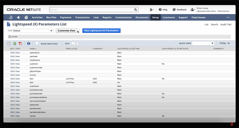Click the New Lightspeed (X) Parameters button

[x=101, y=31]
